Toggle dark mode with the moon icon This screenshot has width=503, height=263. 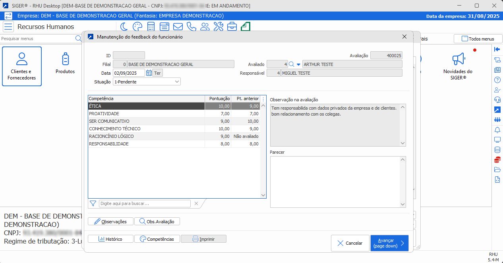[124, 27]
